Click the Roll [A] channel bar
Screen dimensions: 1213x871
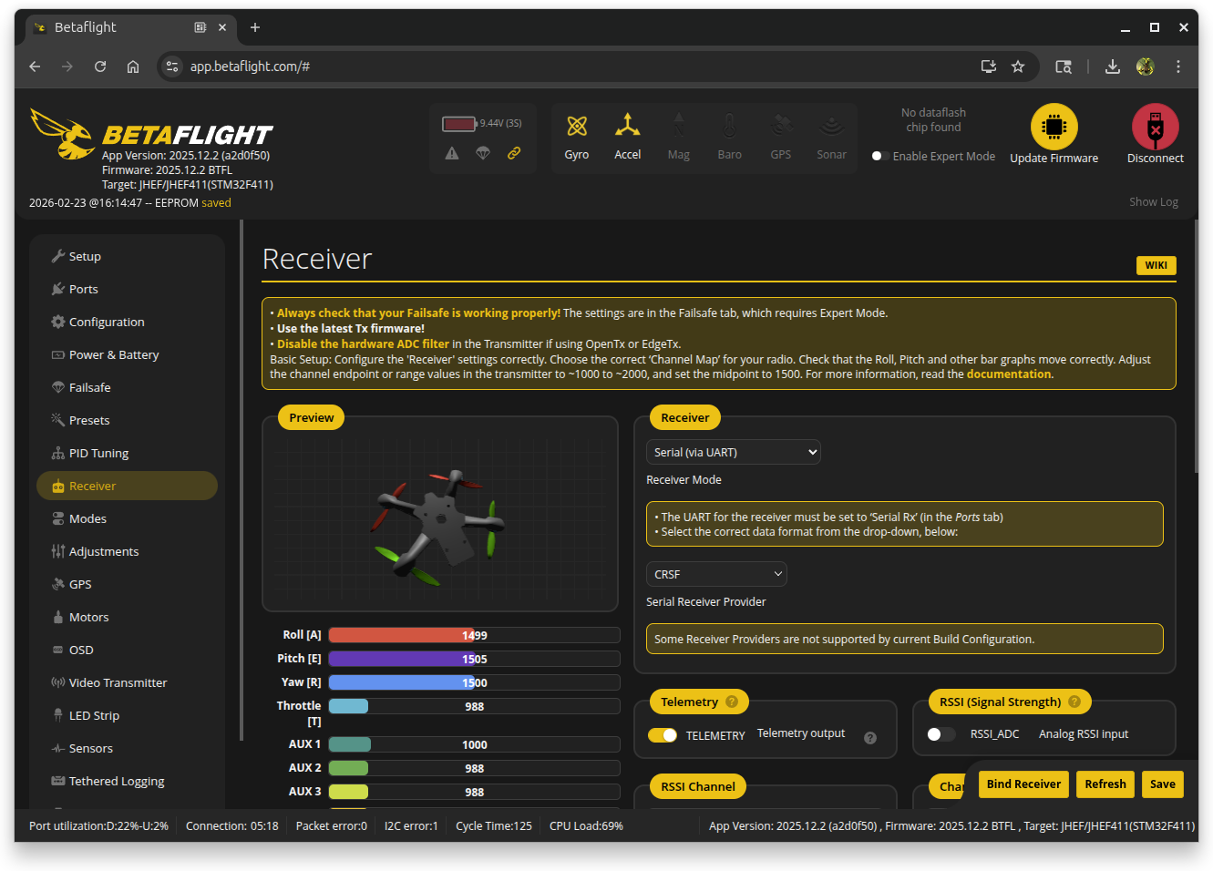click(474, 635)
